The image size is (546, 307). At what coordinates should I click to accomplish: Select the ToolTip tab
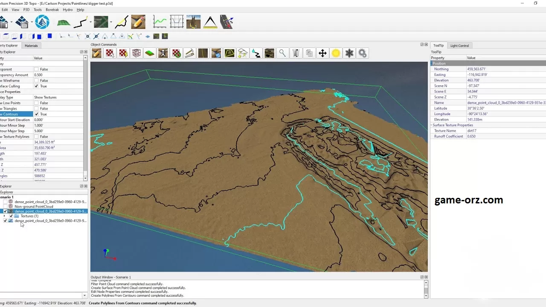coord(439,46)
